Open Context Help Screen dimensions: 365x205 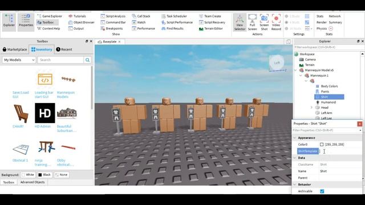[x=48, y=28]
